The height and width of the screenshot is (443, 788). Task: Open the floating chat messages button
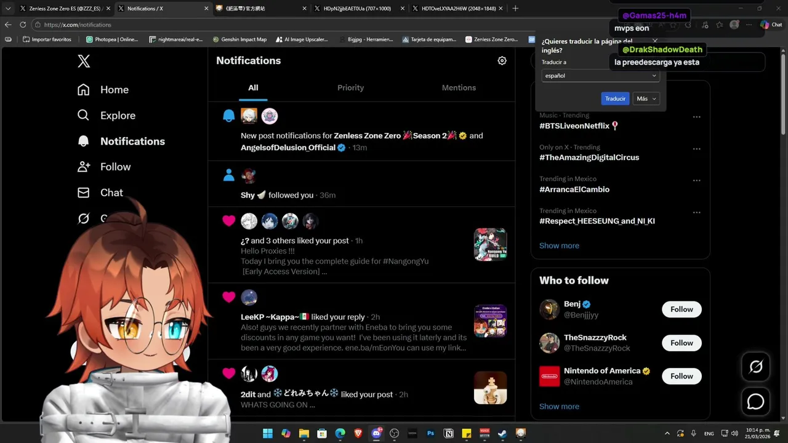(x=755, y=402)
